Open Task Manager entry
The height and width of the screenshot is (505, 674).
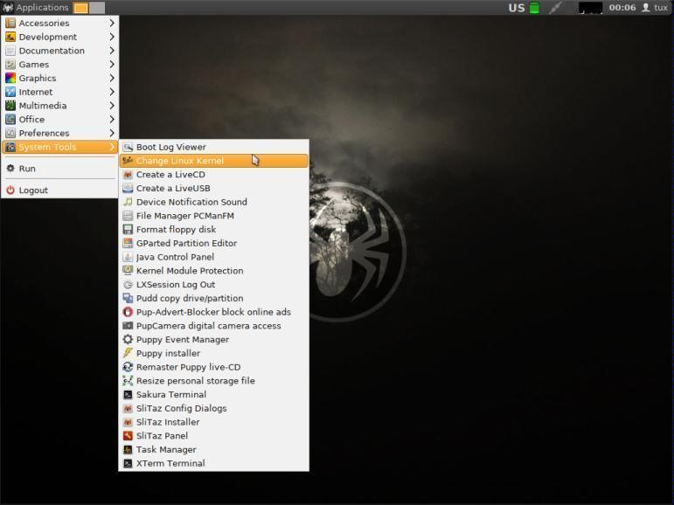[x=214, y=450]
